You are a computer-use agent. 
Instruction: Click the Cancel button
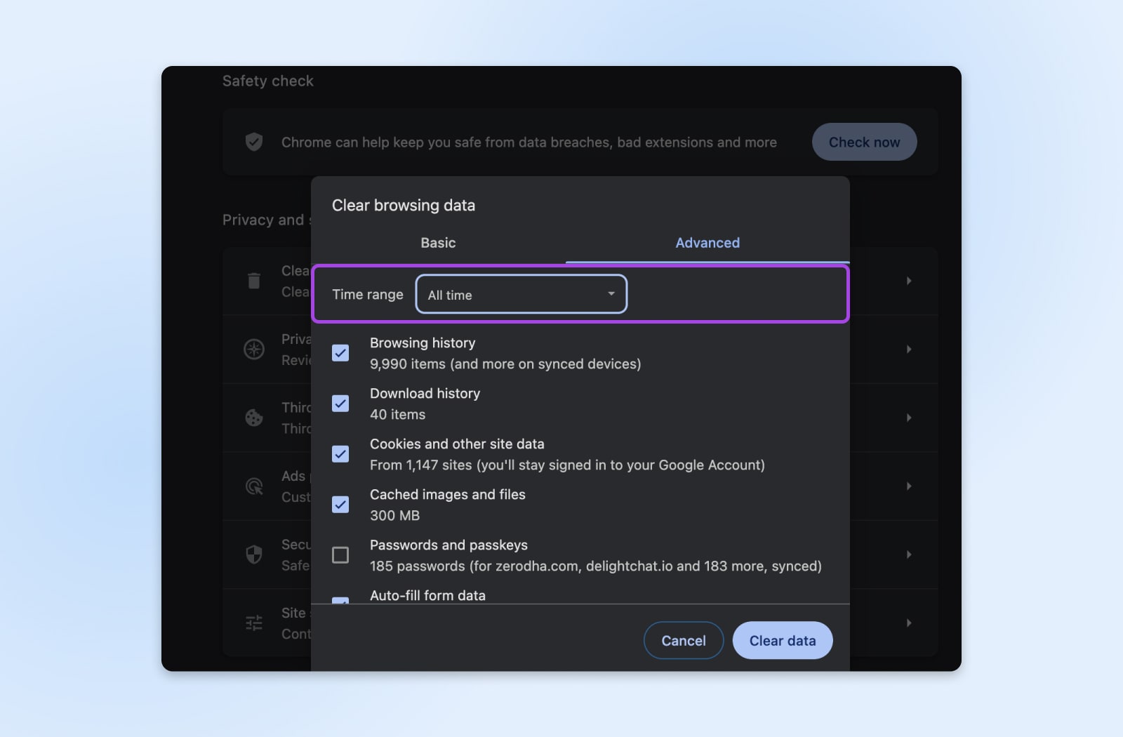tap(683, 640)
